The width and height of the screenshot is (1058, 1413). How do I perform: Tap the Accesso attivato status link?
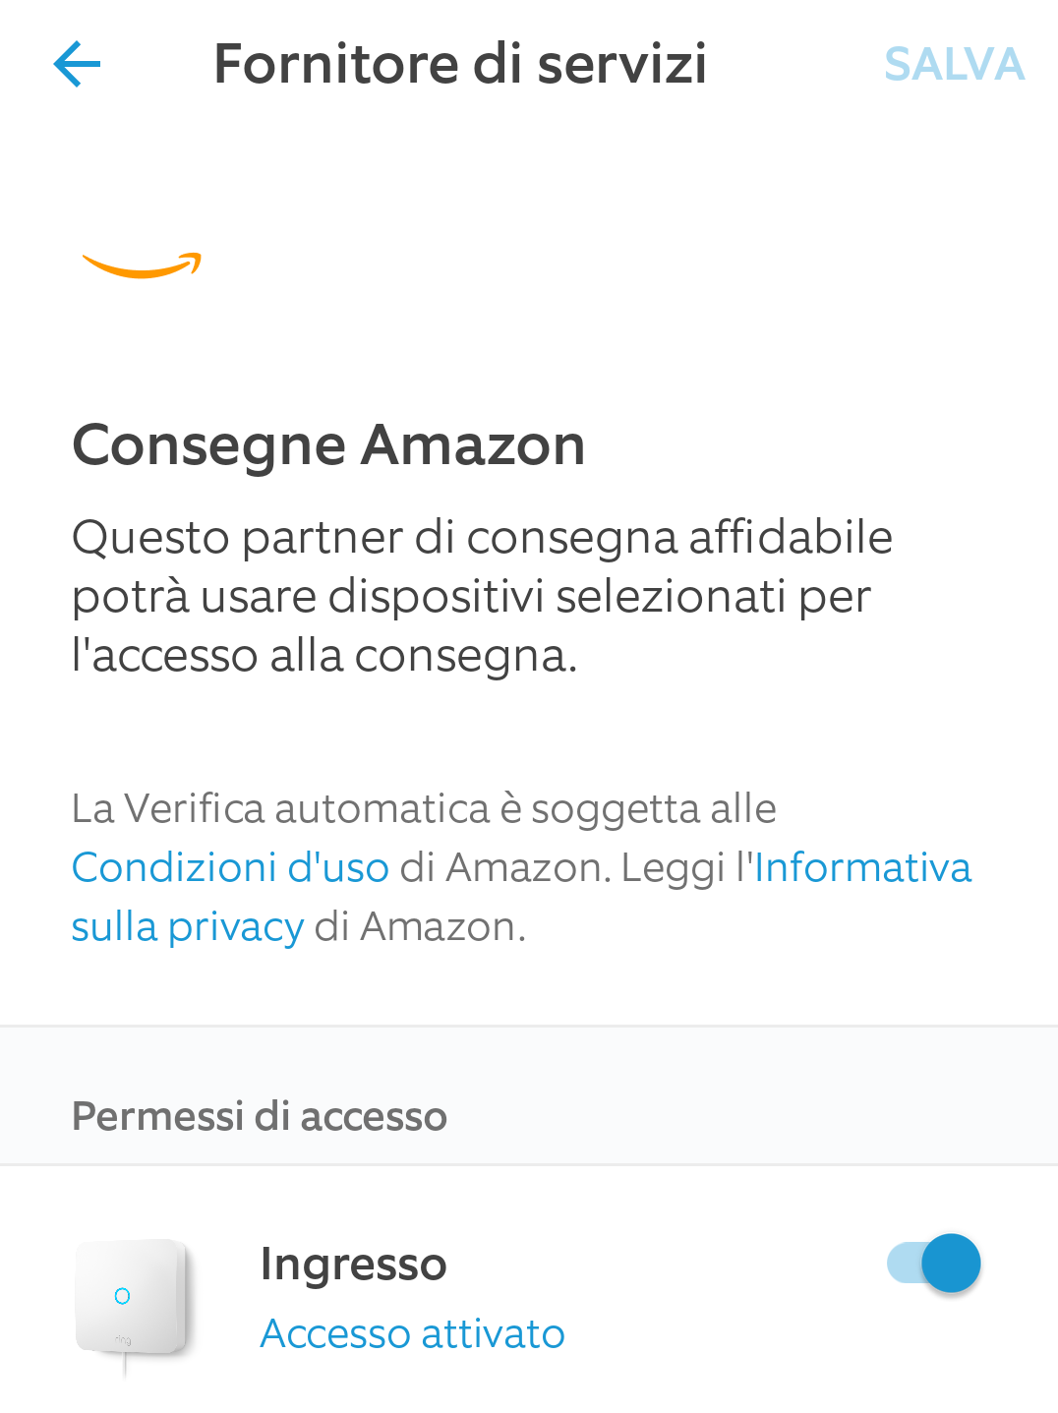(412, 1333)
